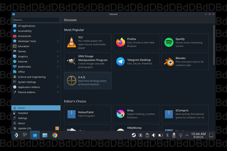Open the Wi-Fi network tray icon
Screen dimensions: 227x151
pyautogui.click(x=181, y=135)
